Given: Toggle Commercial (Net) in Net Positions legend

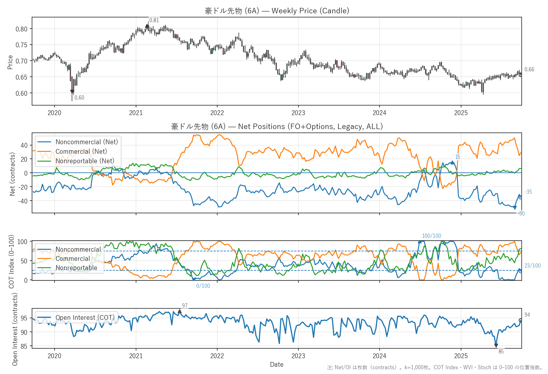Looking at the screenshot, I should click(x=81, y=152).
